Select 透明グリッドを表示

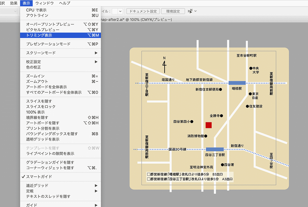click(x=61, y=140)
